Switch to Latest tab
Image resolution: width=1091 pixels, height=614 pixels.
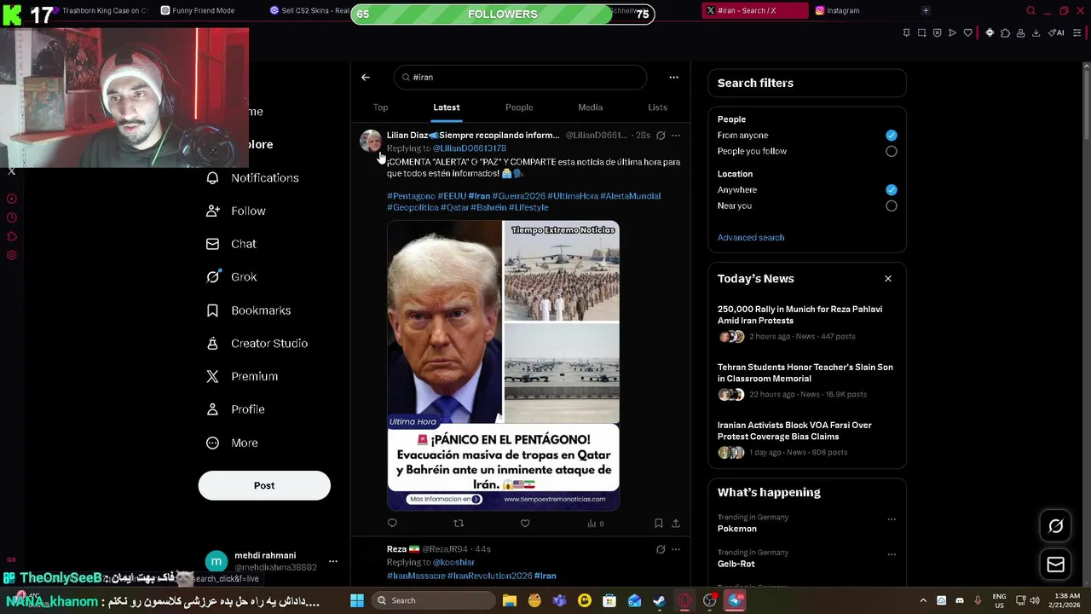click(x=447, y=107)
